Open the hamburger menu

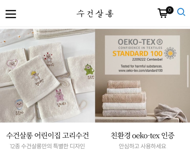coord(11,14)
